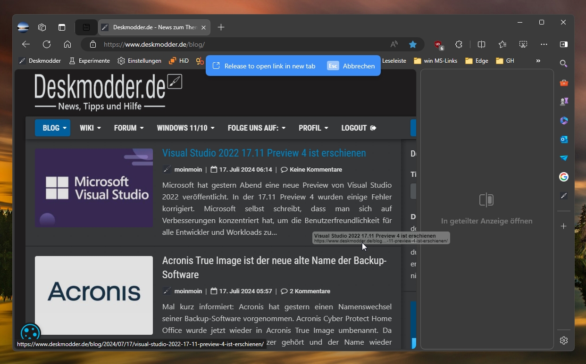Open Google in the Edge sidebar
Image resolution: width=586 pixels, height=364 pixels.
(564, 177)
